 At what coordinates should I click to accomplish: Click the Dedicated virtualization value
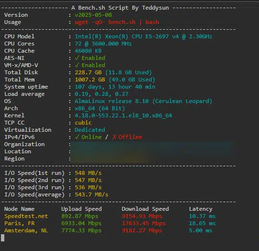tap(90, 130)
